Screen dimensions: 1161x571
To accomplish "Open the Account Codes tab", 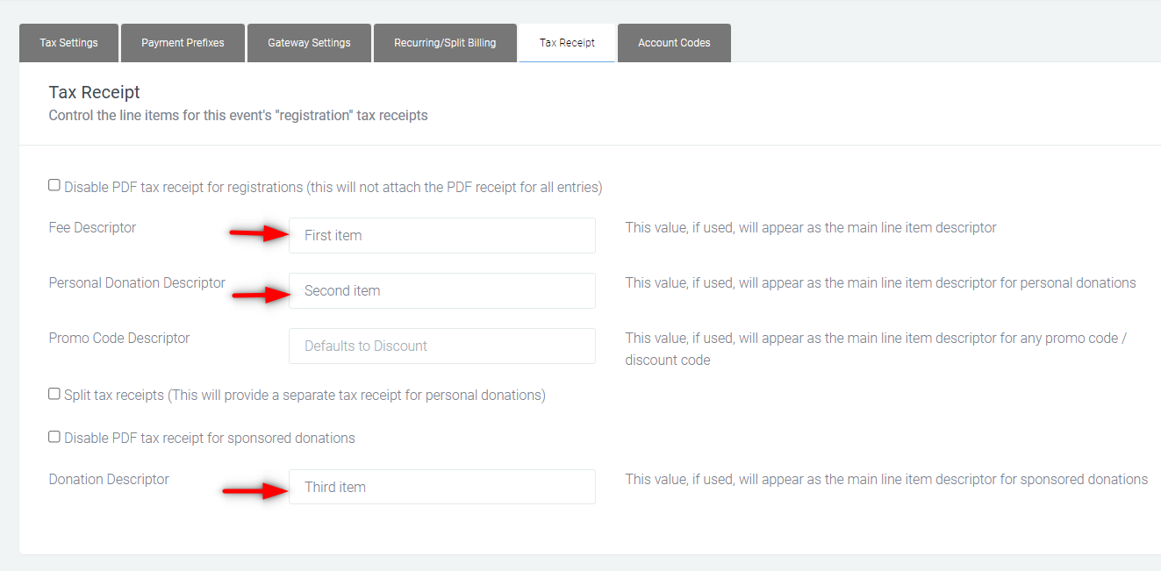I will (674, 43).
